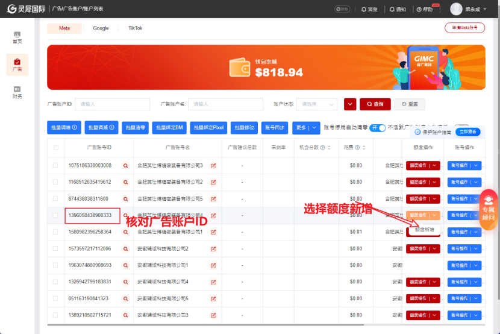Edit name of 安徽辅诚科技有限公司2
The height and width of the screenshot is (334, 500).
(x=213, y=249)
